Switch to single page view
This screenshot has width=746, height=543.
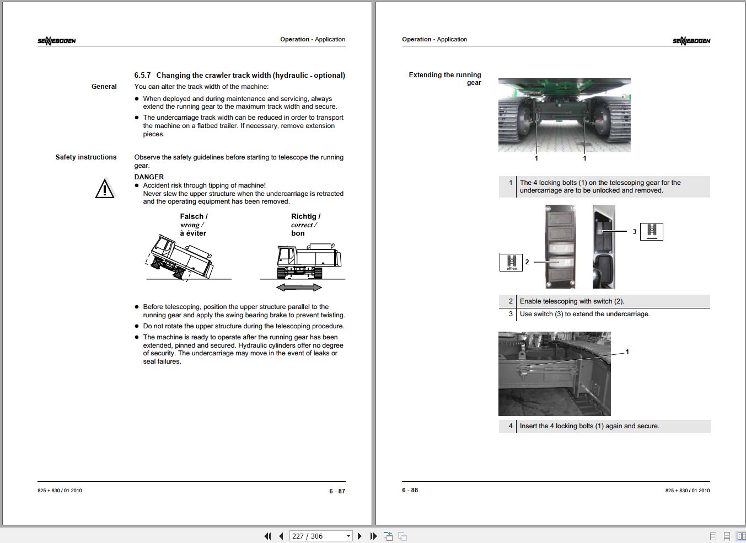coord(713,536)
